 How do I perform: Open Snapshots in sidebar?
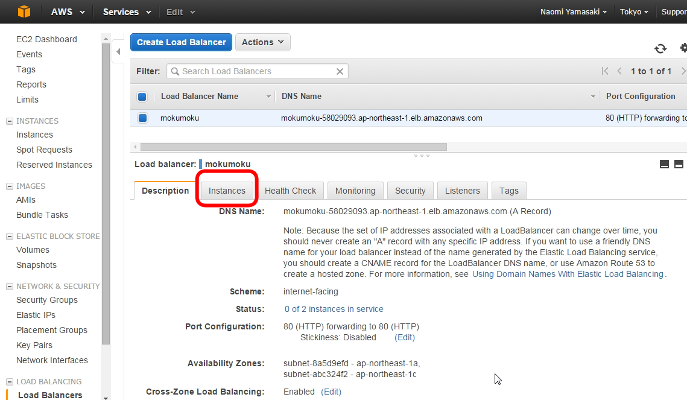(36, 265)
